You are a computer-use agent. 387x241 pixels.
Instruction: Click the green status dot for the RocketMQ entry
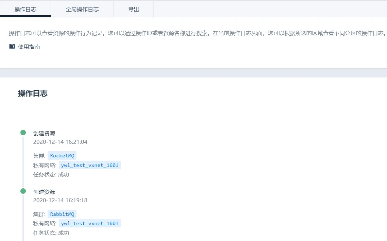pos(23,133)
